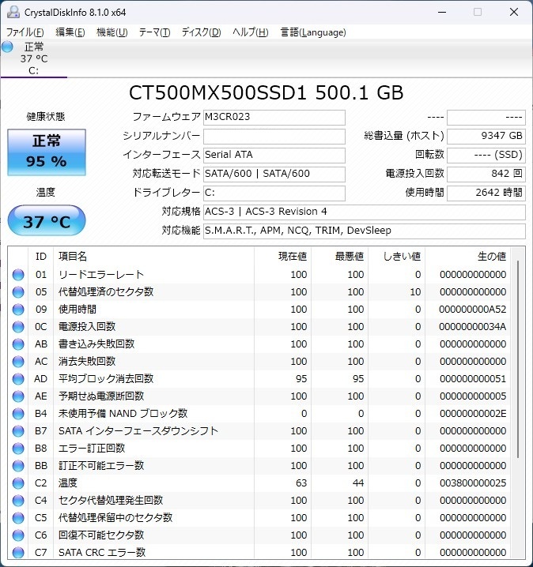Click the CT500MX500SSD1 500.1 GB drive title
This screenshot has width=533, height=567.
pyautogui.click(x=266, y=93)
